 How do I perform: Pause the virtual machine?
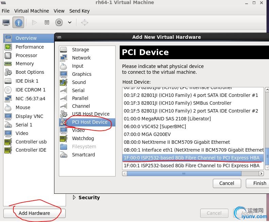[47, 22]
